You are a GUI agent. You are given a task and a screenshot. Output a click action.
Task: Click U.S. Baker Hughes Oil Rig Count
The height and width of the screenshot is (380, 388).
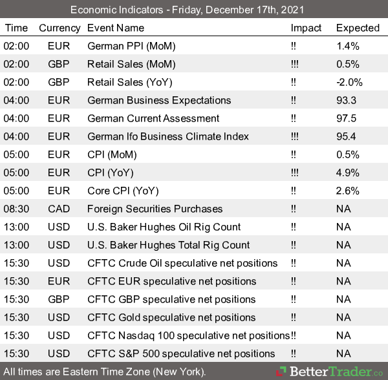[x=164, y=227]
